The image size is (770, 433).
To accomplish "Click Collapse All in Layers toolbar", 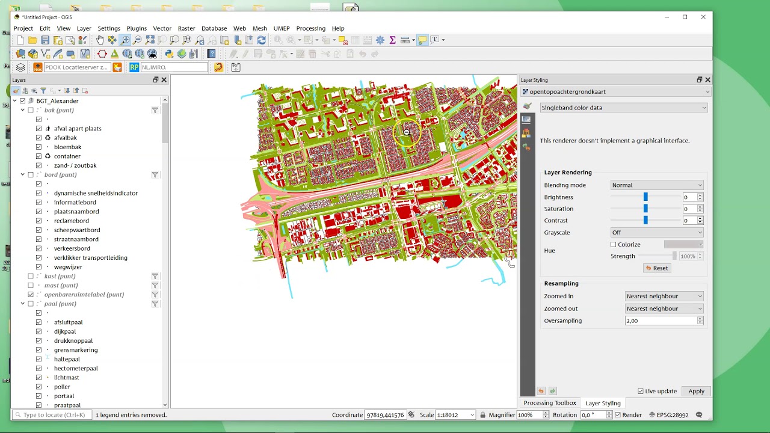I will 76,91.
